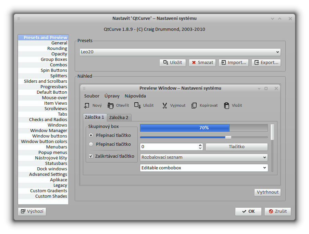Open Spin Buttons settings page
This screenshot has height=234, width=309.
tap(43, 70)
